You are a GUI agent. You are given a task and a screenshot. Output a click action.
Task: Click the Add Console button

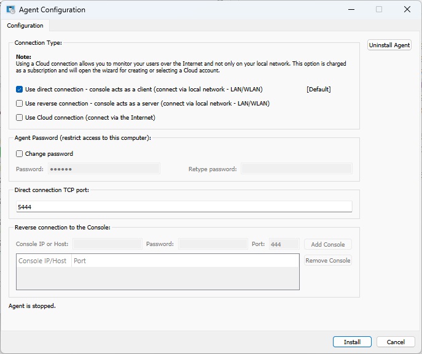328,244
